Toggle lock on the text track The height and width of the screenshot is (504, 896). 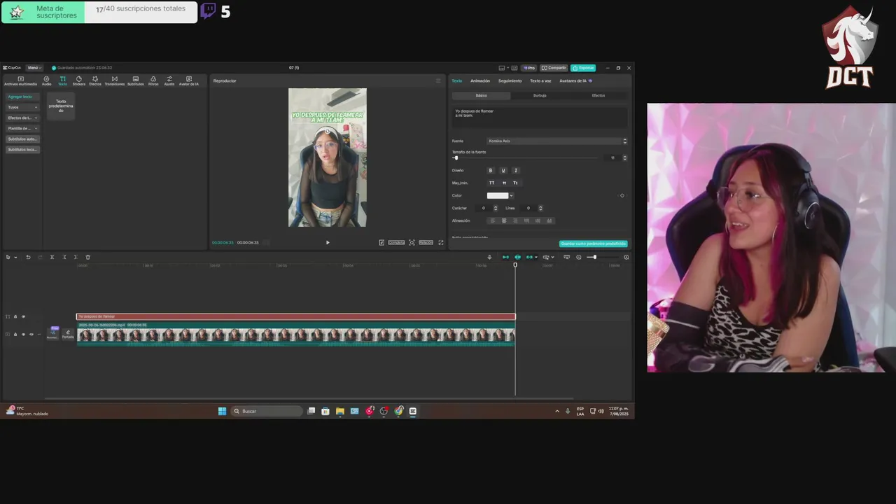tap(15, 316)
